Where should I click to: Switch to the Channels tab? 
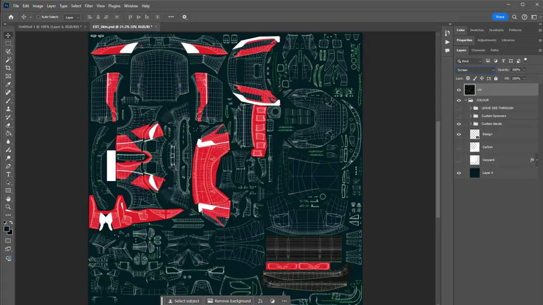pyautogui.click(x=478, y=50)
